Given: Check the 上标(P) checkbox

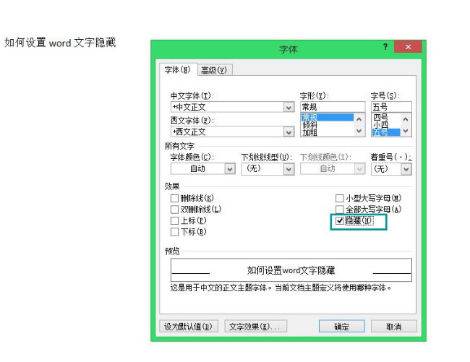Looking at the screenshot, I should [x=174, y=220].
